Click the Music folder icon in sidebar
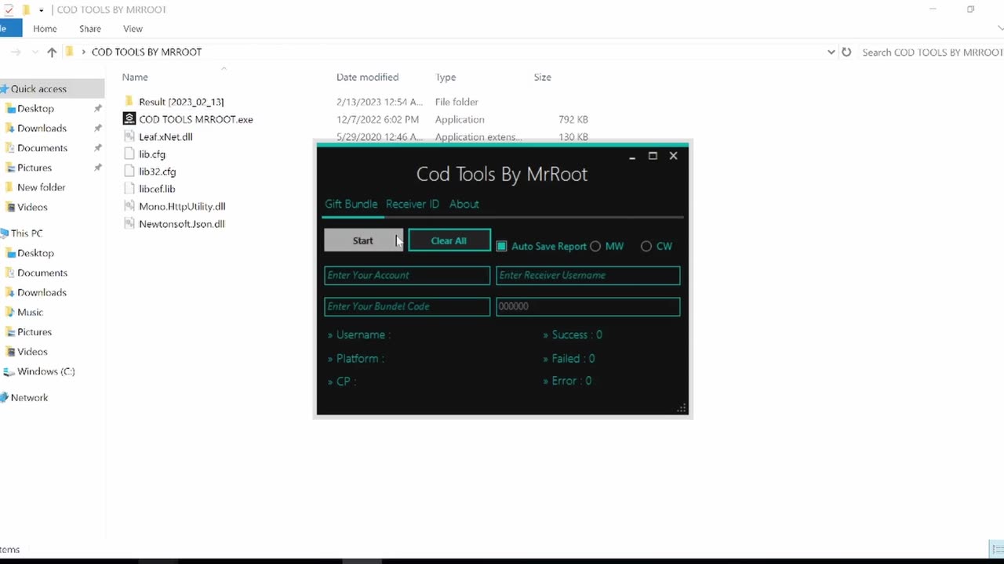Viewport: 1004px width, 564px height. (10, 312)
